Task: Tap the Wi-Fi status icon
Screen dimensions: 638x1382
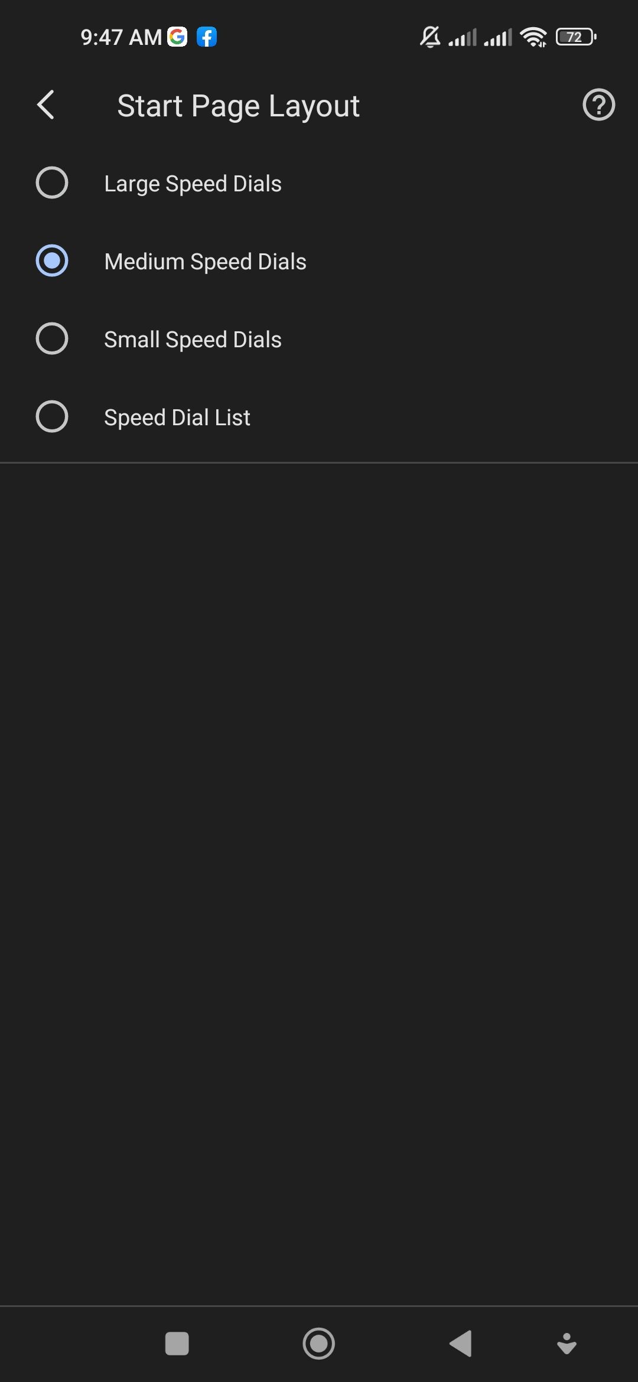Action: click(x=533, y=37)
